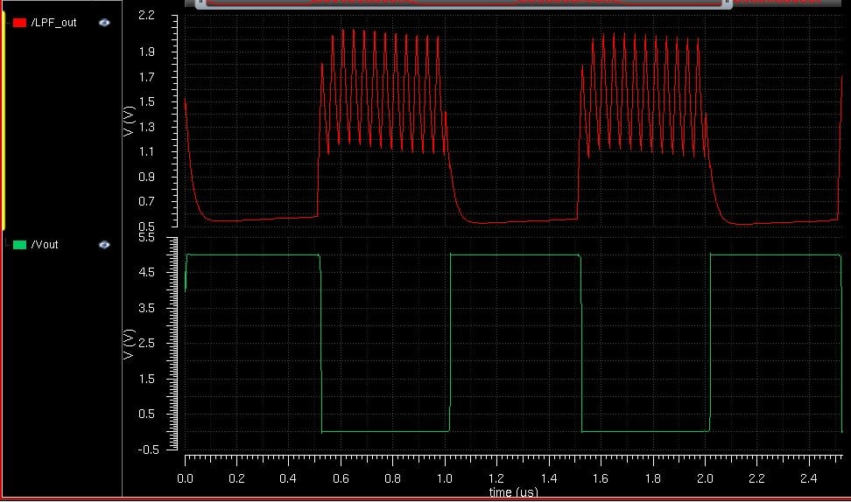Click the V (V) label on upper plot

click(x=130, y=122)
